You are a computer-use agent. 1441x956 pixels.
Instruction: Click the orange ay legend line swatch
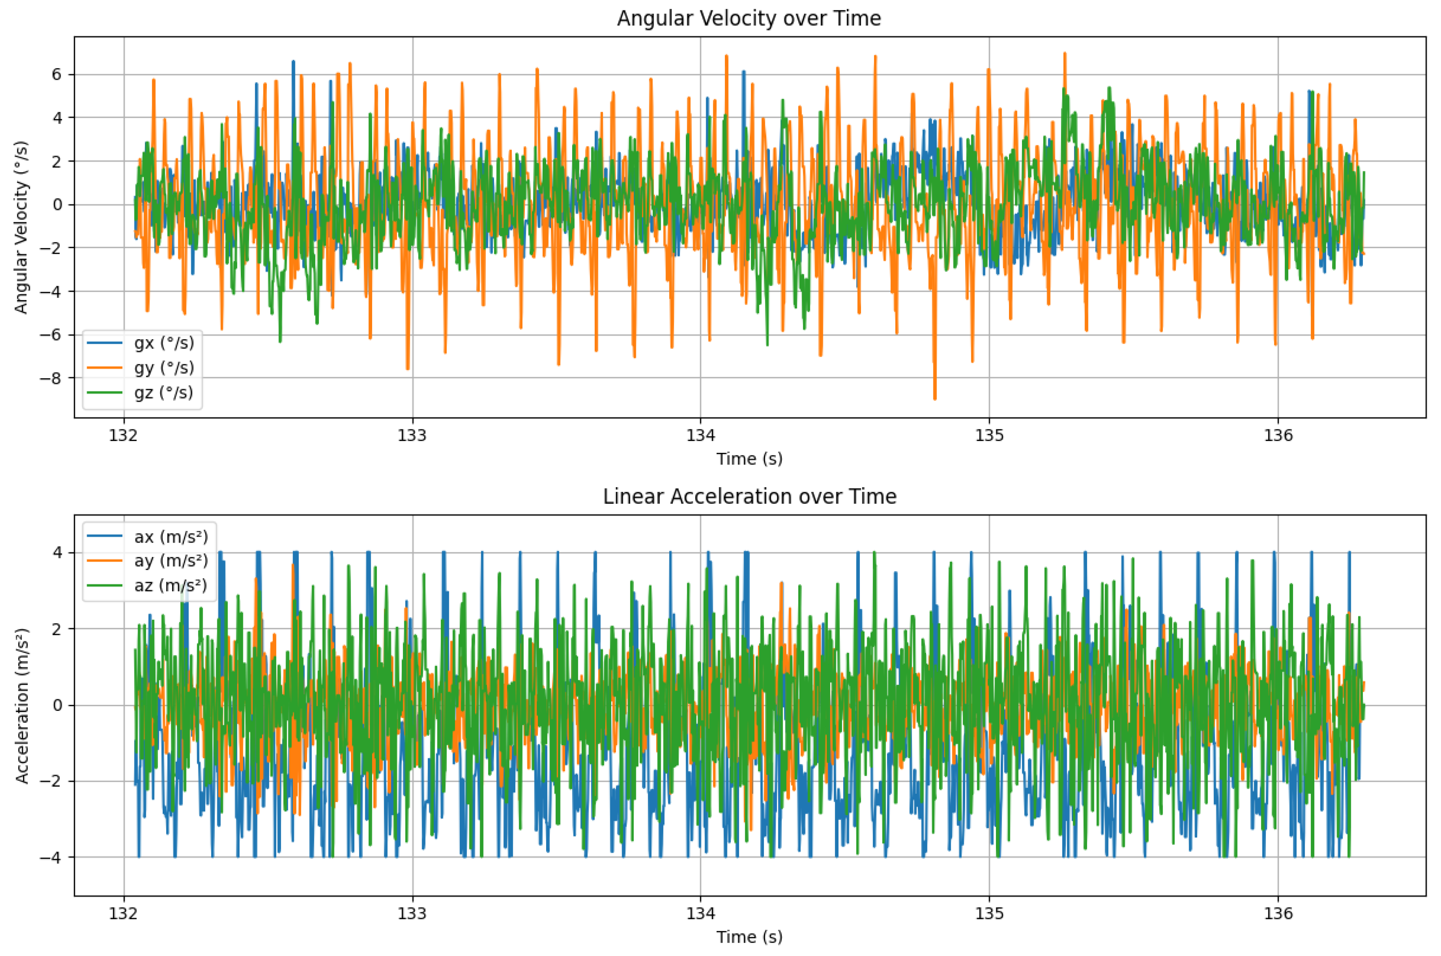[104, 561]
